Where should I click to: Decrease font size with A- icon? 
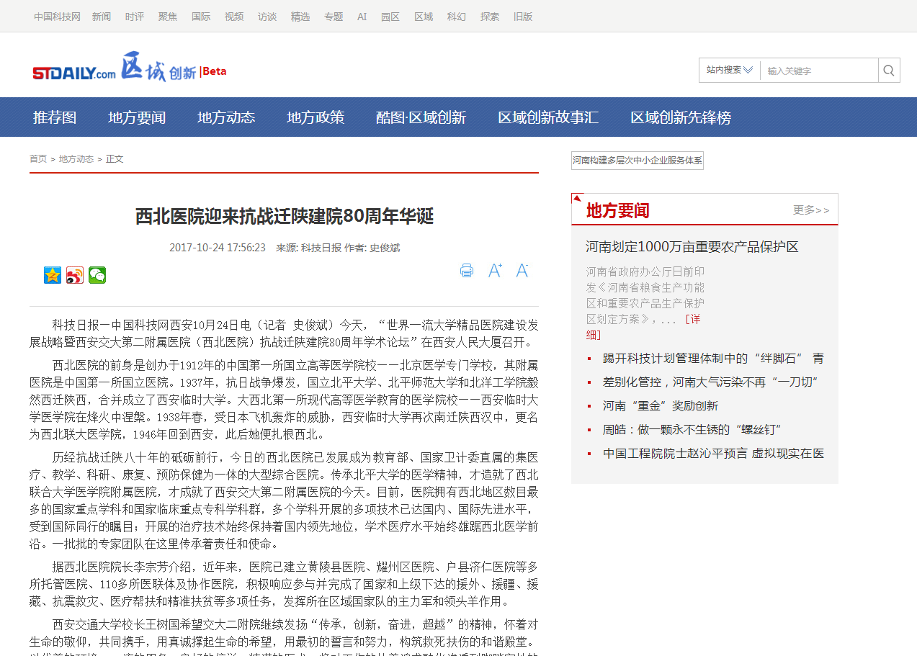click(x=522, y=271)
